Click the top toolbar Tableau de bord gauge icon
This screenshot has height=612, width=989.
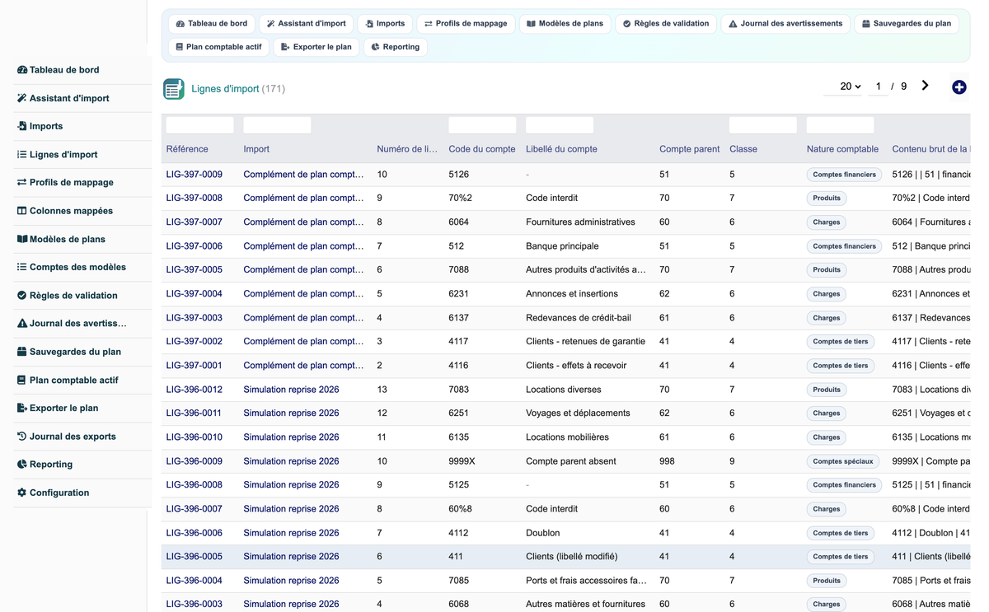click(x=180, y=24)
